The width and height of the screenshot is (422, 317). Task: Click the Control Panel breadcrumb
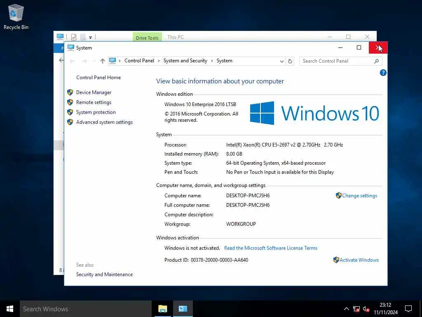coord(139,61)
